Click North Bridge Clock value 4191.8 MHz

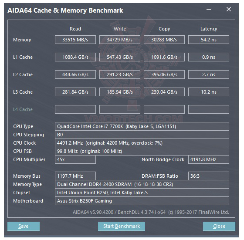click(x=209, y=159)
